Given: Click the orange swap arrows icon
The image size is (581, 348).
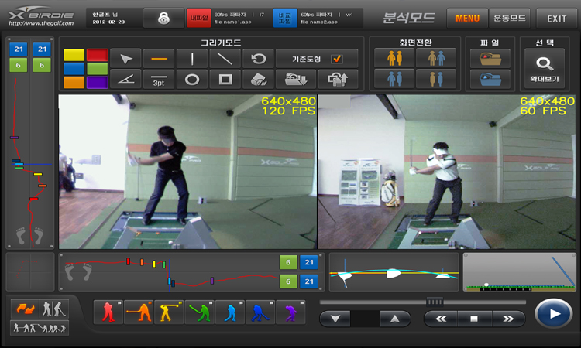Looking at the screenshot, I should pos(25,309).
